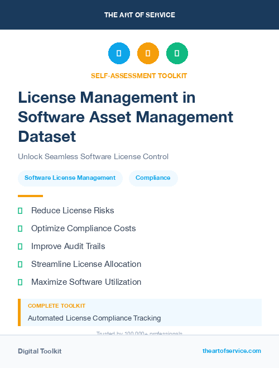Open theartofservice.com link

tap(232, 351)
